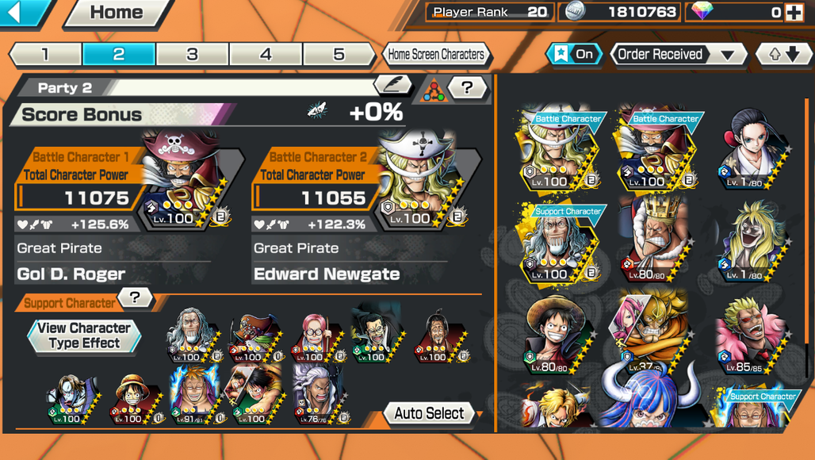Expand the Order Received sort dropdown
815x460 pixels.
(x=678, y=54)
